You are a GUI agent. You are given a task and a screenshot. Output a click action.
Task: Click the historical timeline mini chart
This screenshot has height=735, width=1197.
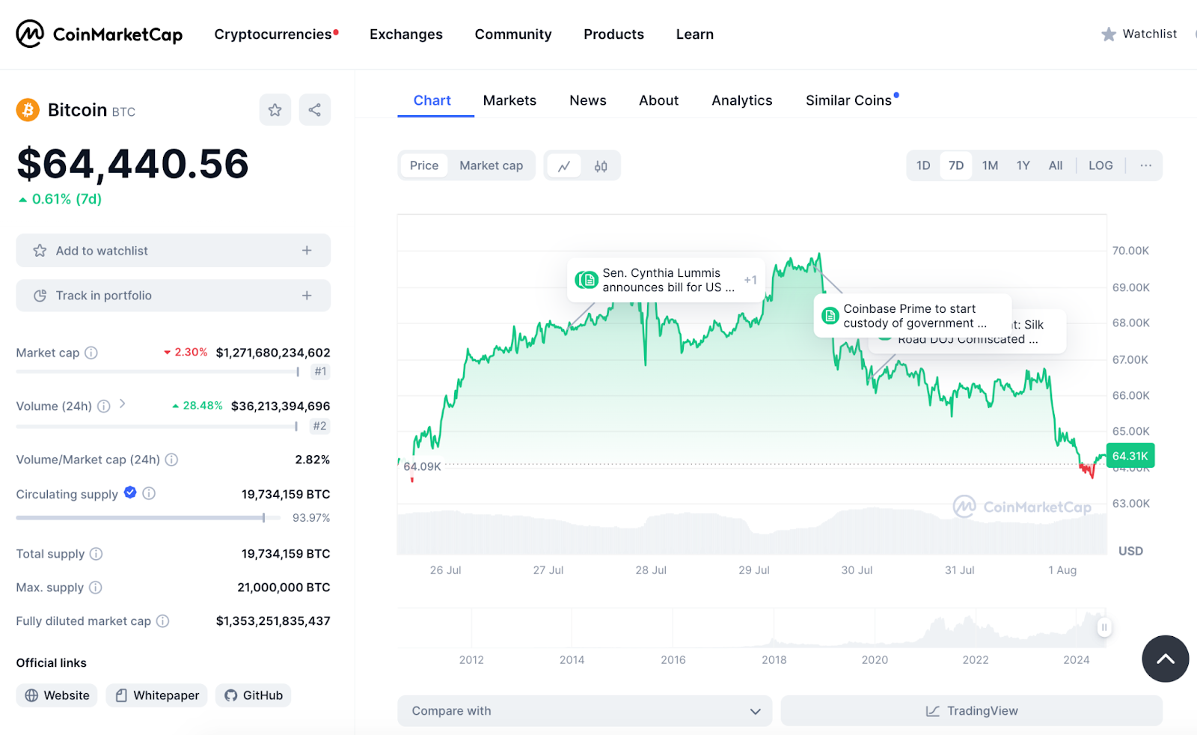pos(752,627)
